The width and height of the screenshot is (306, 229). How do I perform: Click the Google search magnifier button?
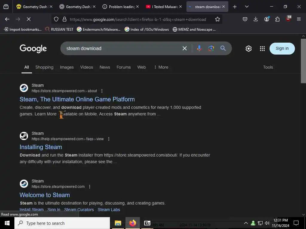223,48
